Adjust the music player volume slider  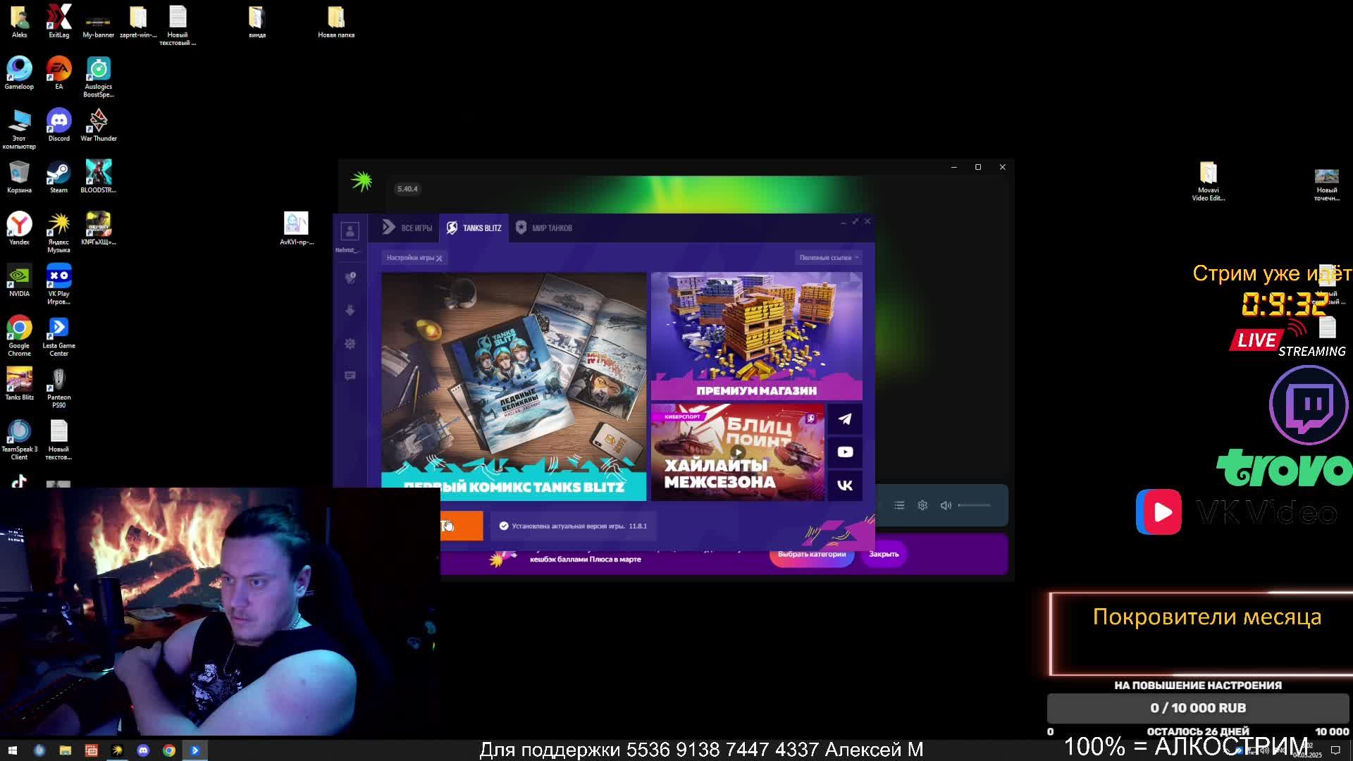[x=975, y=505]
